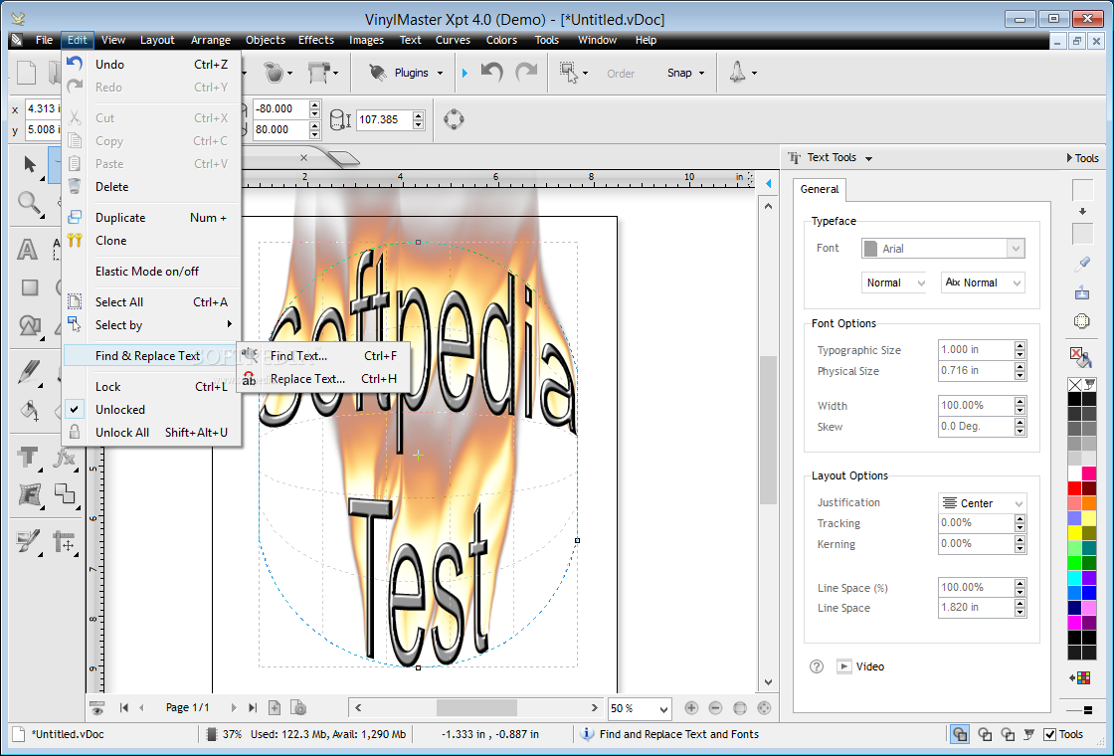The image size is (1114, 756).
Task: Click the rotation circle icon near 107.385
Action: pos(454,119)
